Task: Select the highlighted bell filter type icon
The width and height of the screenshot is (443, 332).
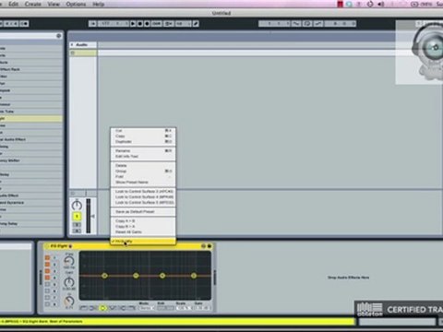Action: click(x=102, y=308)
